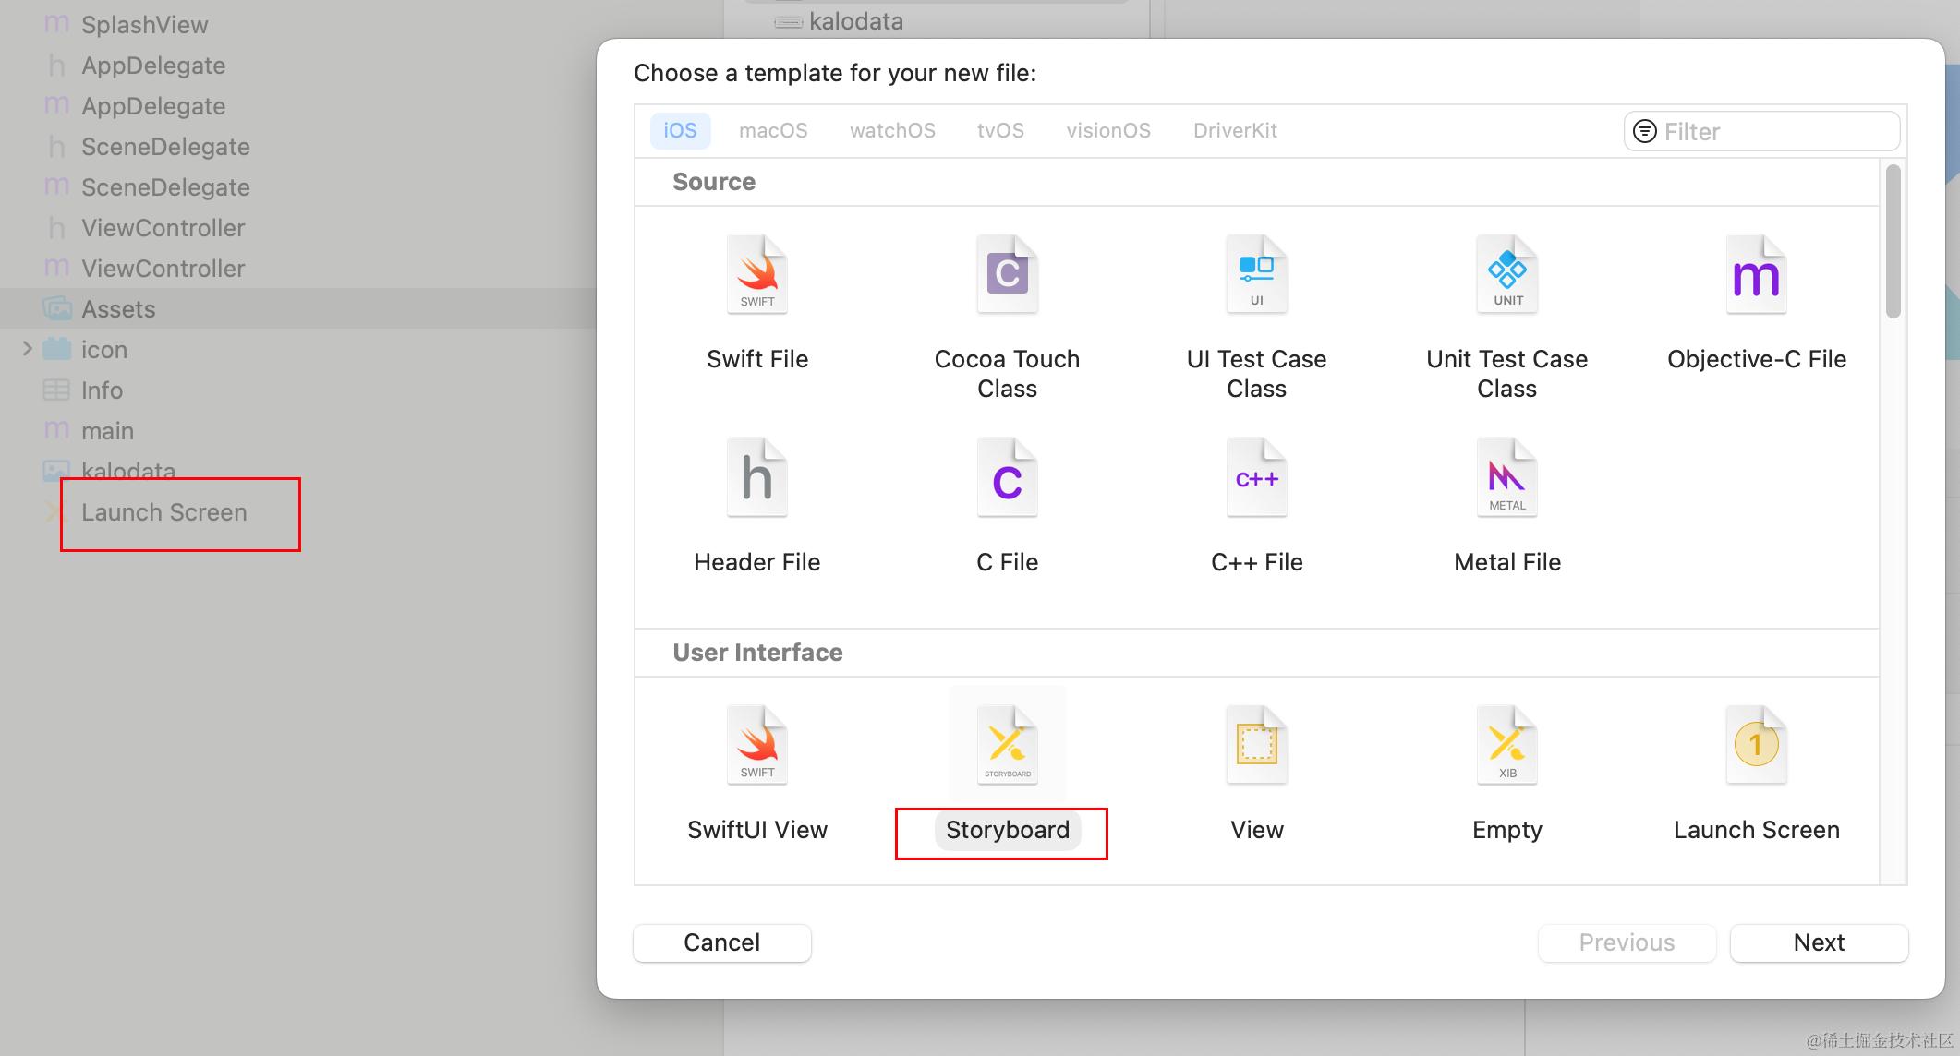Expand the icon folder in navigator
This screenshot has width=1960, height=1056.
pos(28,349)
